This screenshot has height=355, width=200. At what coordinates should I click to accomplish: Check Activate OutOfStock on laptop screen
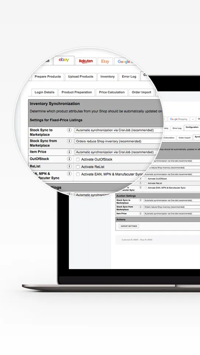point(146,179)
